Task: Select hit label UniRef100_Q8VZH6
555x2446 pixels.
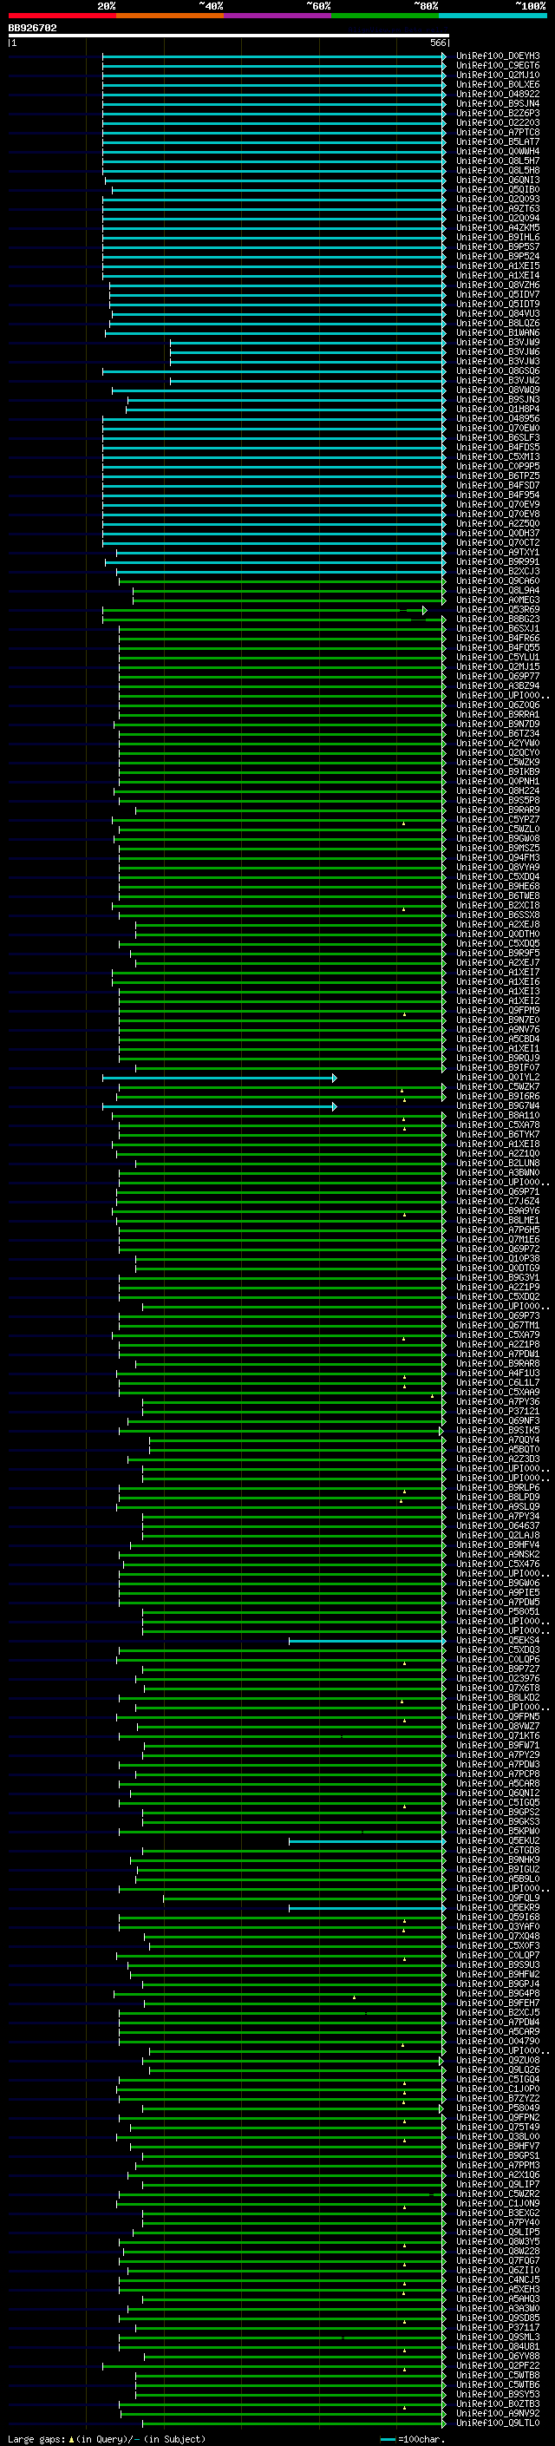Action: click(498, 285)
